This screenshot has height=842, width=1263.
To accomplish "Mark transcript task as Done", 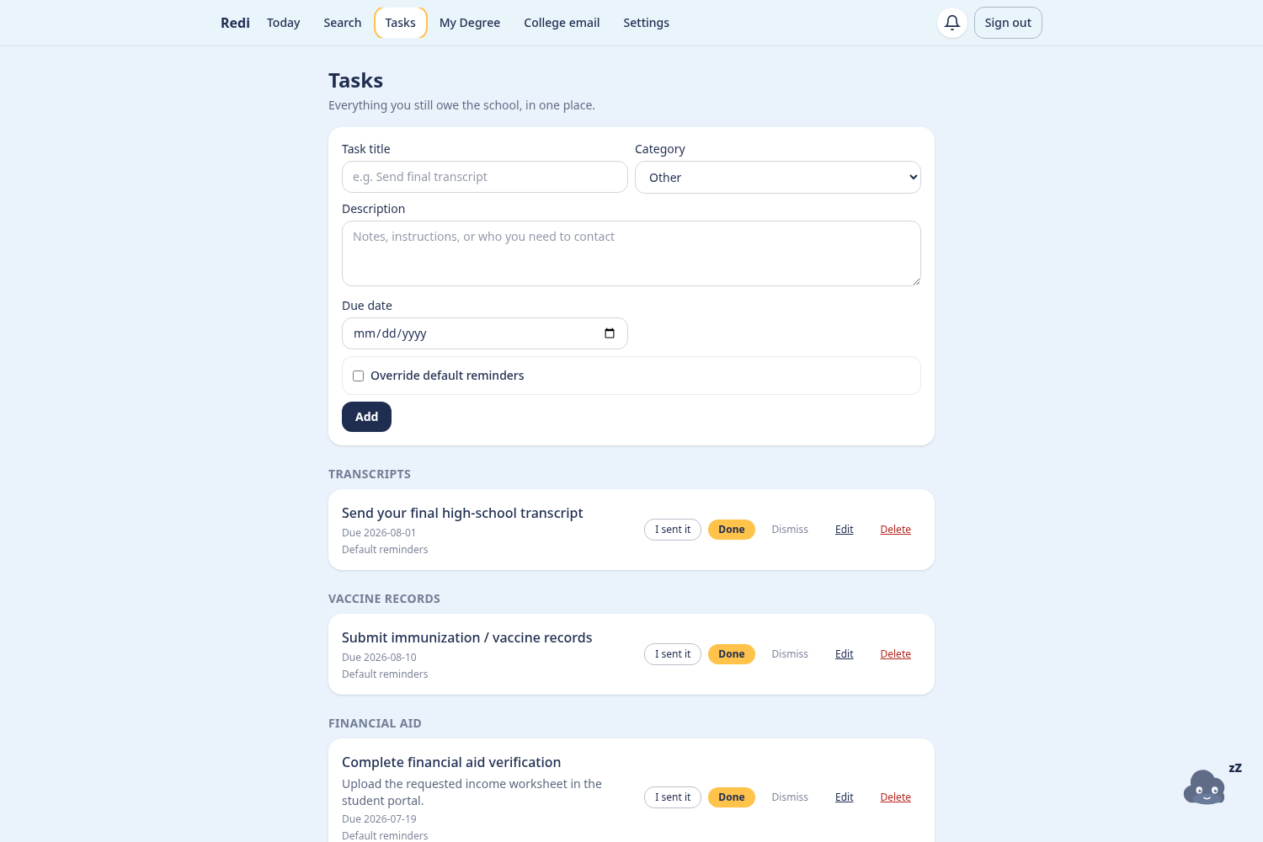I will click(732, 530).
